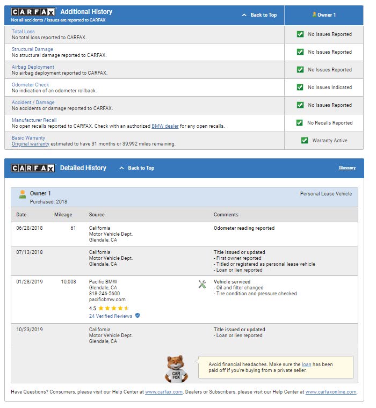Click the CARFAX logo in Detailed History header
Image resolution: width=376 pixels, height=408 pixels.
click(x=33, y=168)
